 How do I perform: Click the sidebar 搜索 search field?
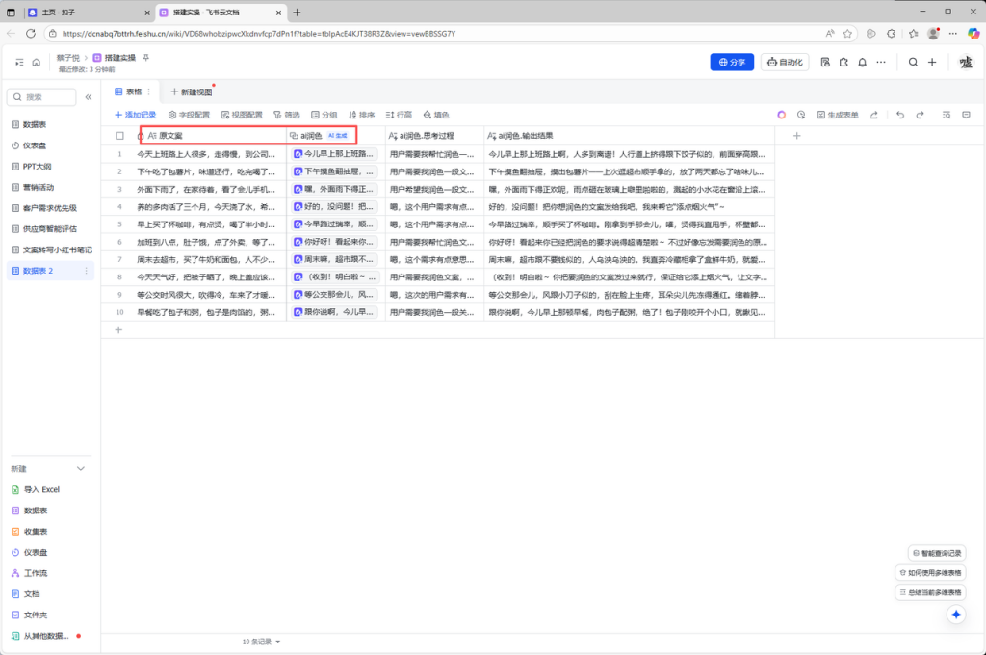coord(43,97)
